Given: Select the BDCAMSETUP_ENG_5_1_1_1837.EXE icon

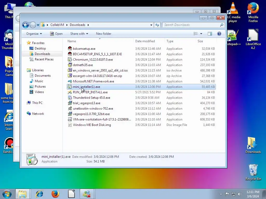Looking at the screenshot, I should [x=70, y=54].
